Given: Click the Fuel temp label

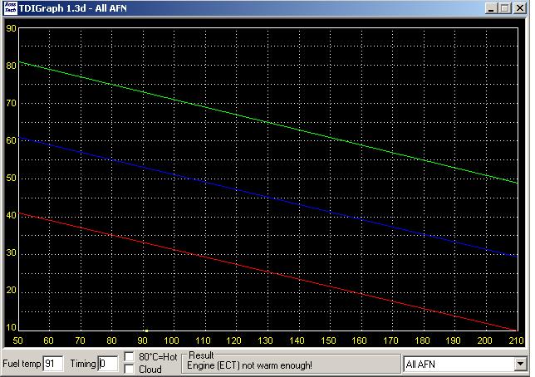Looking at the screenshot, I should 22,364.
